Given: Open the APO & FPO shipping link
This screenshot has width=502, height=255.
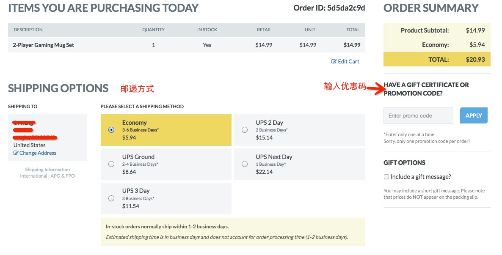Looking at the screenshot, I should [x=63, y=176].
